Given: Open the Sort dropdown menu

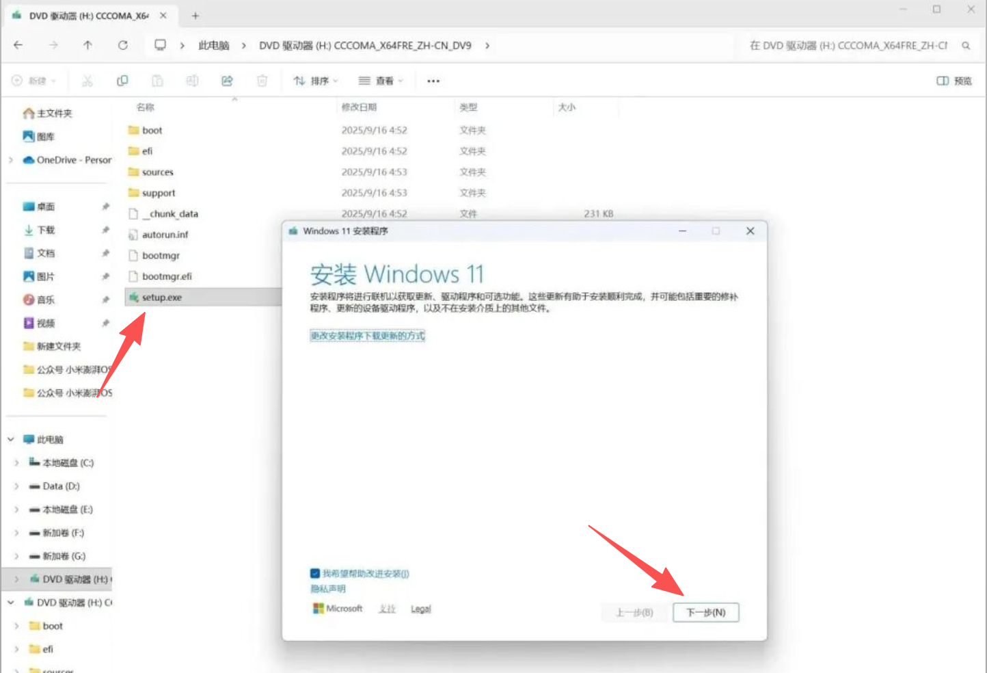Looking at the screenshot, I should click(x=316, y=81).
